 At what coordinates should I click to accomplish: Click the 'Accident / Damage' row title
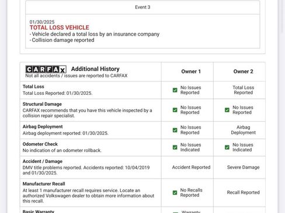pyautogui.click(x=43, y=161)
